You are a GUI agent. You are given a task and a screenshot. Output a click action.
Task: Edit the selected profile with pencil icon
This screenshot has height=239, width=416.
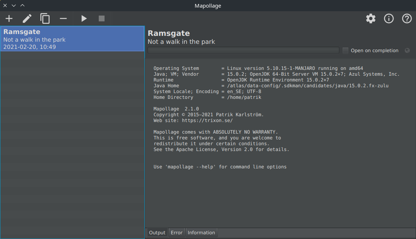[x=27, y=18]
